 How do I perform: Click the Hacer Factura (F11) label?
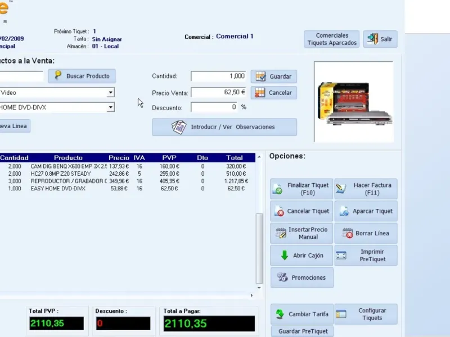coord(372,189)
